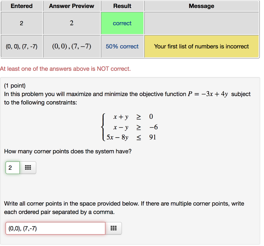The image size is (264, 246).
Task: Click the equation editor grid icon next to 2
Action: pyautogui.click(x=28, y=167)
